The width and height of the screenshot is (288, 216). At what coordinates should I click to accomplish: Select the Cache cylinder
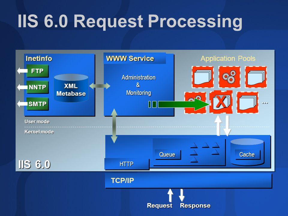[247, 152]
